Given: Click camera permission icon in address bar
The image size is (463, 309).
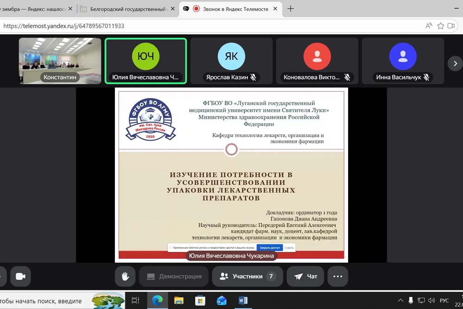Looking at the screenshot, I should pyautogui.click(x=451, y=25).
